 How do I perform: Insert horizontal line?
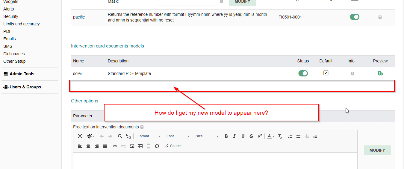click(149, 146)
